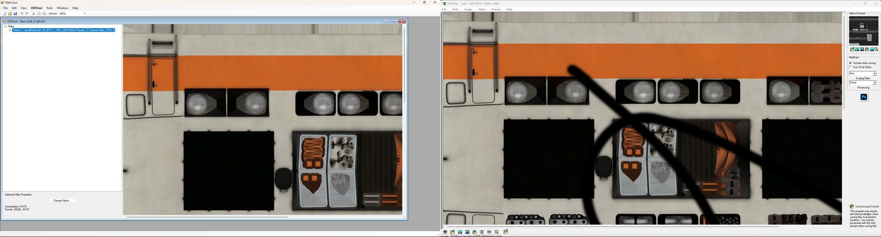Click the rightmost folder icon in DXTBmp bottom toolbar
881x237 pixels.
click(x=506, y=232)
